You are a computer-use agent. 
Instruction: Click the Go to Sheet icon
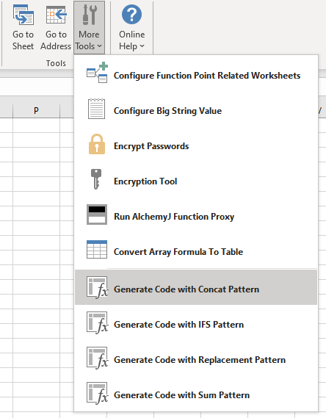[x=23, y=15]
